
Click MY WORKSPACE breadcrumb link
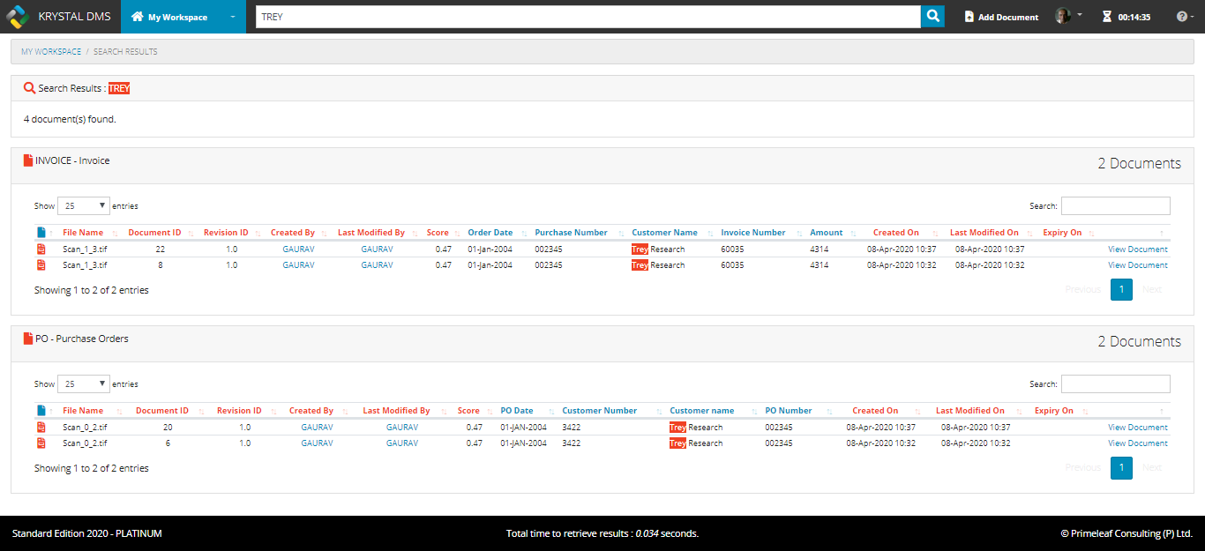pos(51,52)
